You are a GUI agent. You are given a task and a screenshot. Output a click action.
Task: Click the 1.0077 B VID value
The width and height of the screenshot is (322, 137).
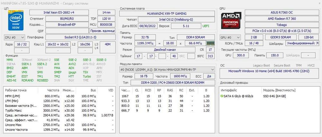pyautogui.click(x=108, y=115)
